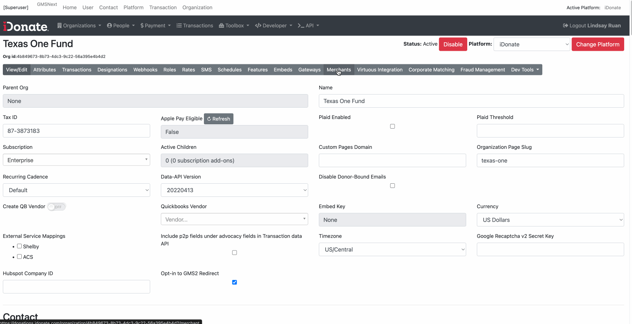Viewport: 632px width, 324px height.
Task: Click the Organization Page Slug field
Action: pos(551,161)
